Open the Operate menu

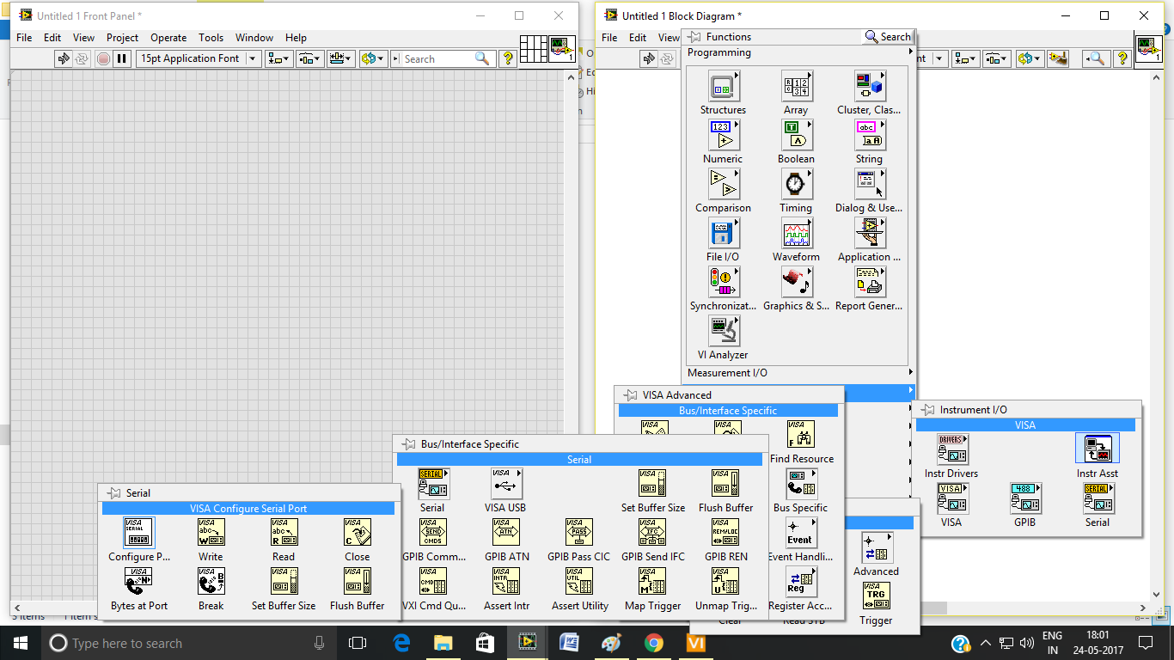click(168, 37)
